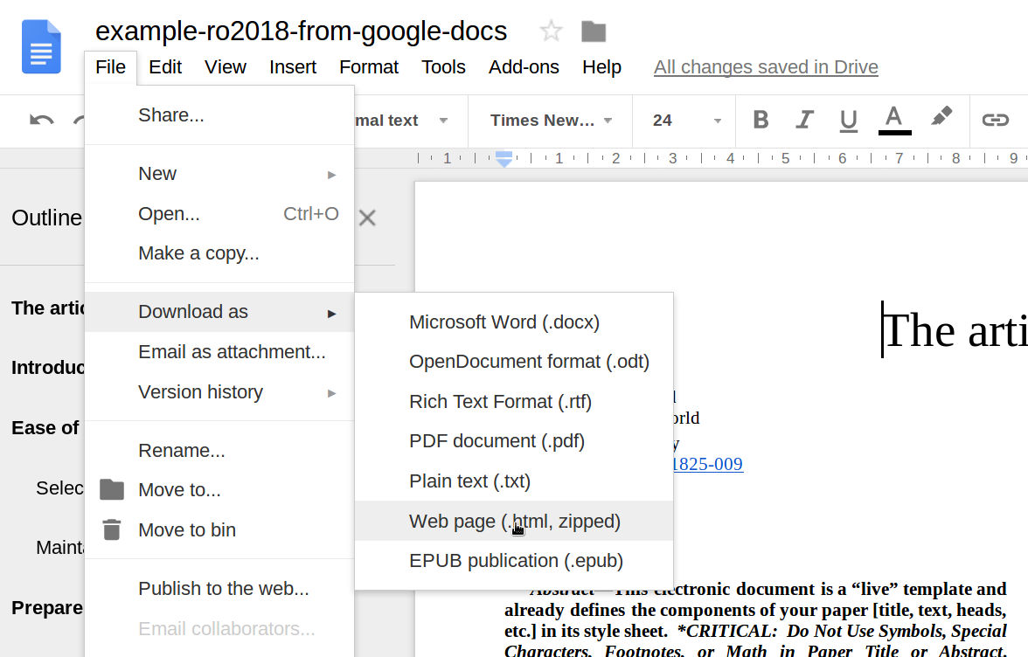Screen dimensions: 1028x657
Task: Click the document heading text The arti
Action: [955, 330]
